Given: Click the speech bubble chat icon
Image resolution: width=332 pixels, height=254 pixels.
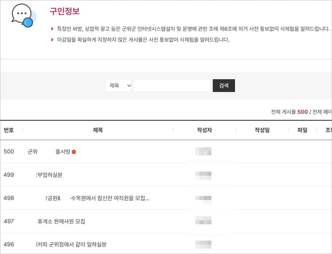Looking at the screenshot, I should pos(24,15).
